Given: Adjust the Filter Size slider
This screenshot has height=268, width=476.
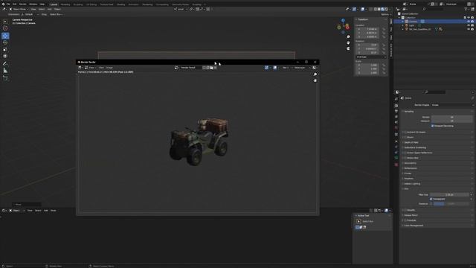Looking at the screenshot, I should pos(449,195).
